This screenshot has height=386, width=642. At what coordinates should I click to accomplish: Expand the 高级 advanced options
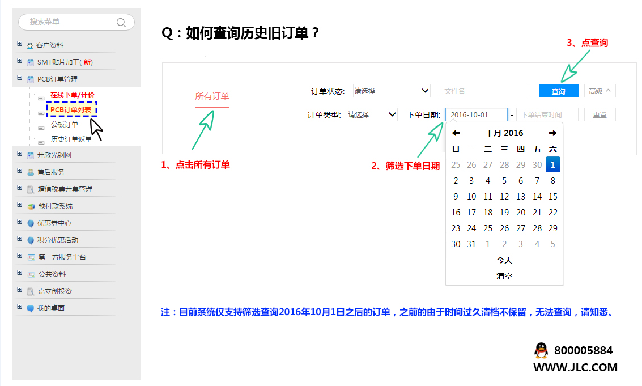[x=600, y=91]
